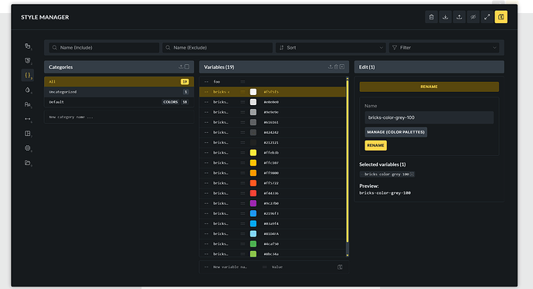Open the gear settings sidebar section
This screenshot has height=289, width=533.
(x=28, y=148)
